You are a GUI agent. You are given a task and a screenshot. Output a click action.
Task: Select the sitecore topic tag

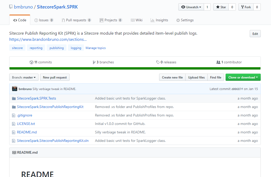[17, 48]
